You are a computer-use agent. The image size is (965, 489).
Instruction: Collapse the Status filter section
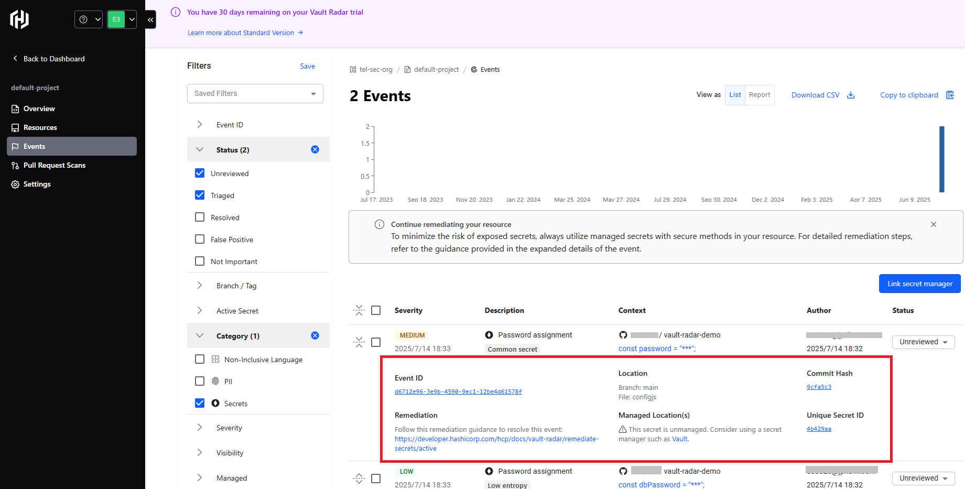point(200,149)
